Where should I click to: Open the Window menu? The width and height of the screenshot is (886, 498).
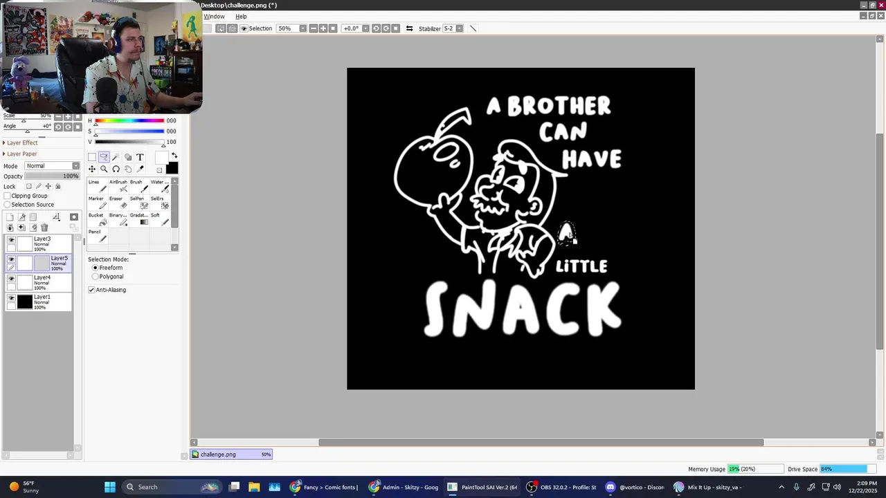pyautogui.click(x=214, y=17)
